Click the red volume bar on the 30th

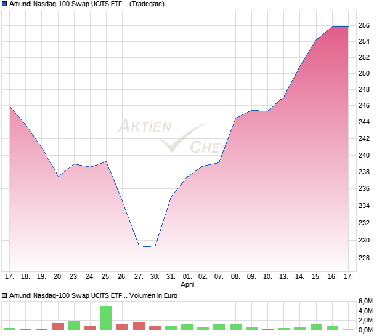(x=155, y=328)
